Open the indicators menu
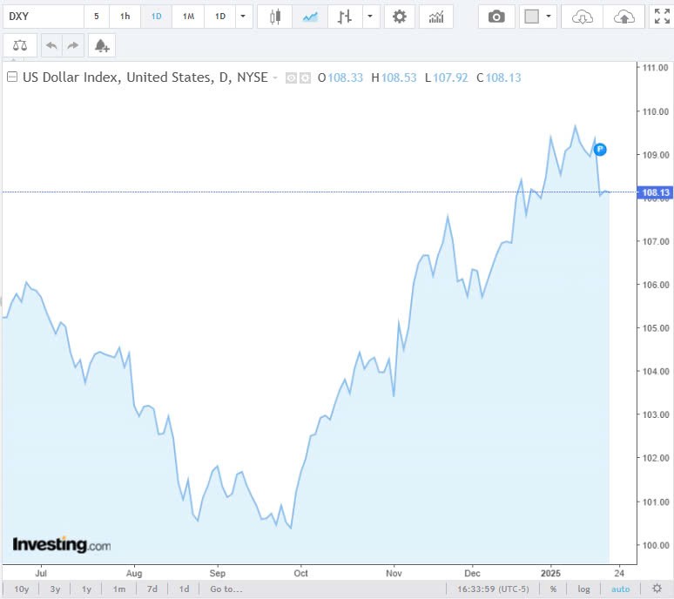This screenshot has height=599, width=674. click(436, 17)
